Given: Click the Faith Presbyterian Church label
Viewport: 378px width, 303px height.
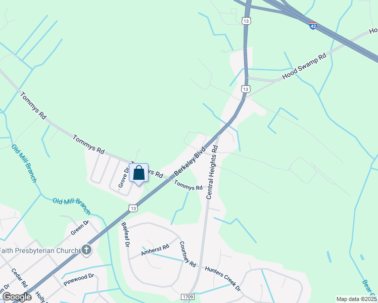Looking at the screenshot, I should [x=39, y=250].
